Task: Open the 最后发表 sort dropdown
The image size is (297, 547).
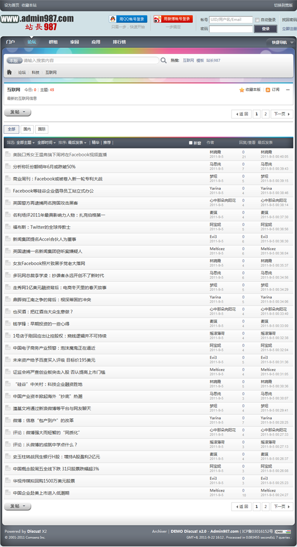Action: pos(78,143)
